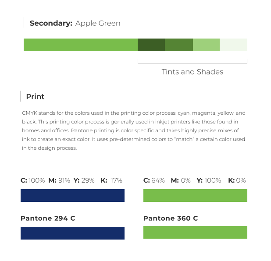Click the Pantone 360 C green bar

(x=195, y=233)
